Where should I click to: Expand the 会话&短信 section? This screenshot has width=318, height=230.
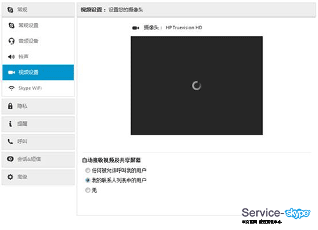pos(38,159)
